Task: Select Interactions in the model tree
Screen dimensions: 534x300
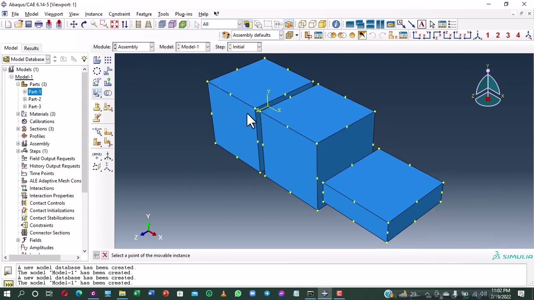Action: [42, 188]
